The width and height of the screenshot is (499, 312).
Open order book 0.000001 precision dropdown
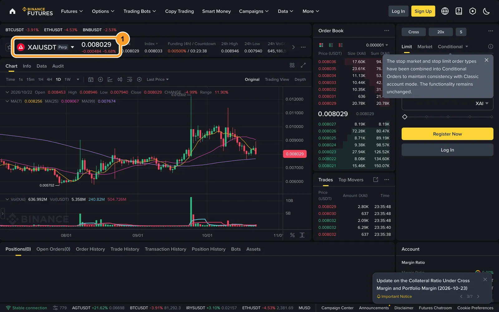(377, 45)
